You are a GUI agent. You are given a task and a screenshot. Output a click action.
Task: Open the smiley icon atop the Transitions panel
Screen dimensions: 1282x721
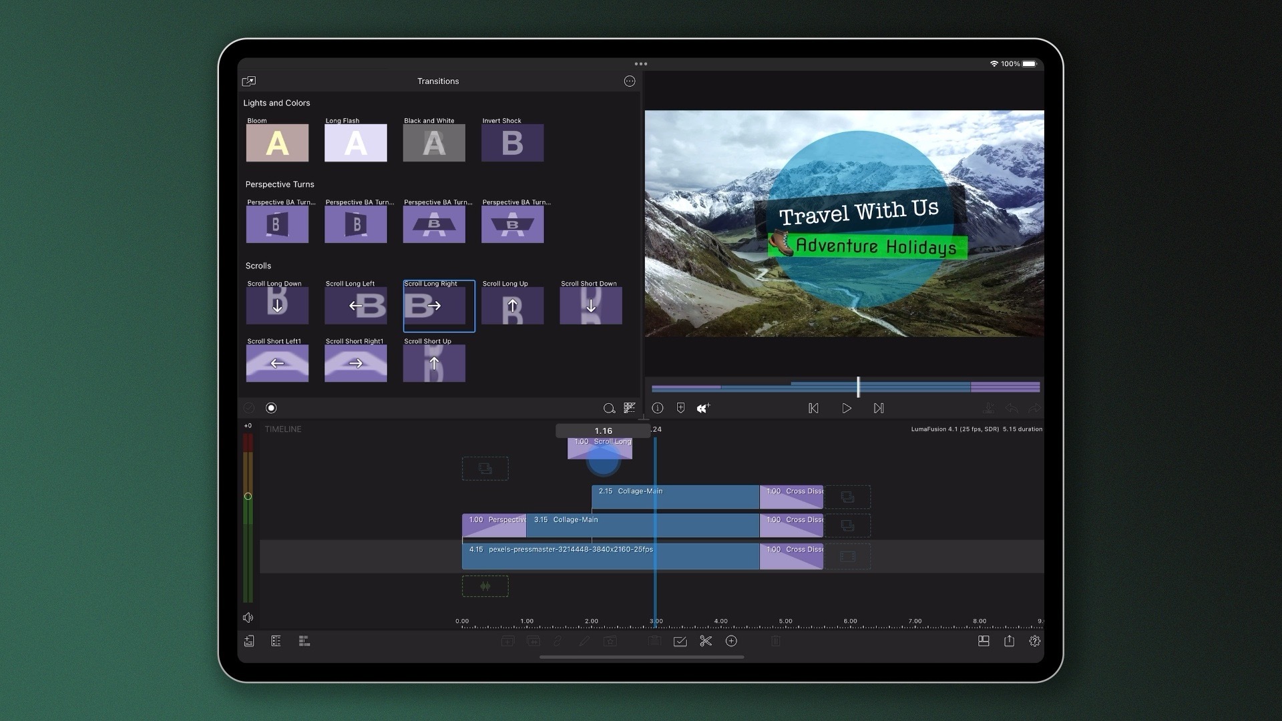coord(630,81)
